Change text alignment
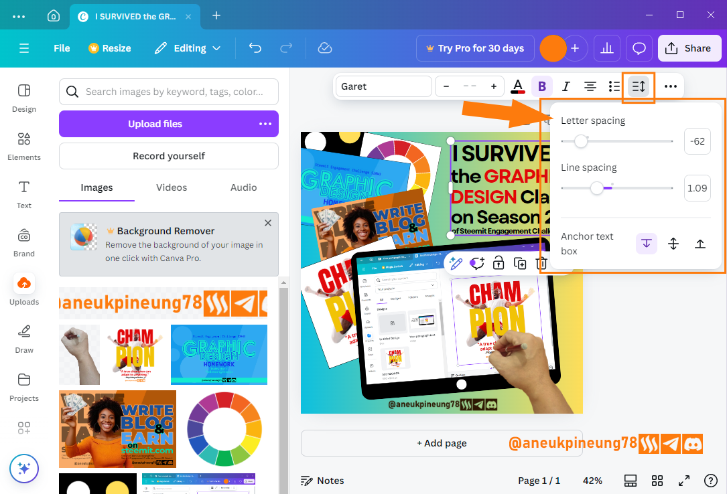 coord(590,86)
